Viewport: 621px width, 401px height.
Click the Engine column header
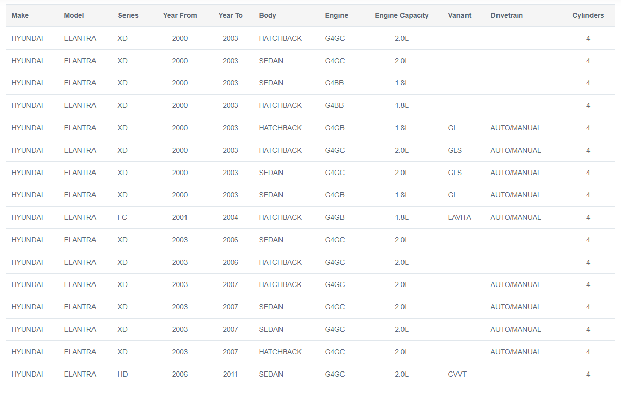[x=336, y=15]
